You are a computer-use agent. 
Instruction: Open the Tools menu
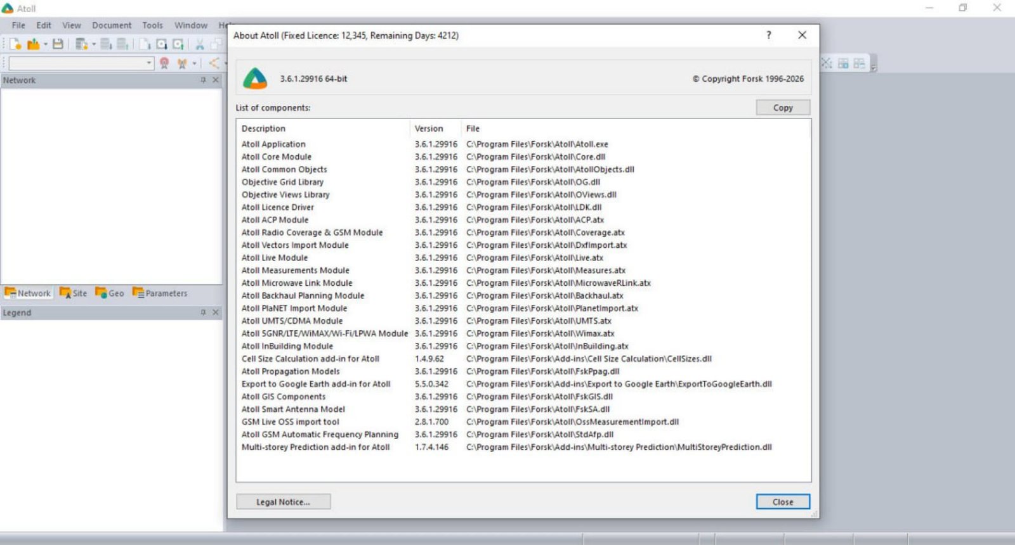[x=152, y=25]
